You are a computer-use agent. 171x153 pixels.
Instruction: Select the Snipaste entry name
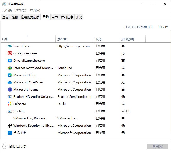(x=20, y=104)
